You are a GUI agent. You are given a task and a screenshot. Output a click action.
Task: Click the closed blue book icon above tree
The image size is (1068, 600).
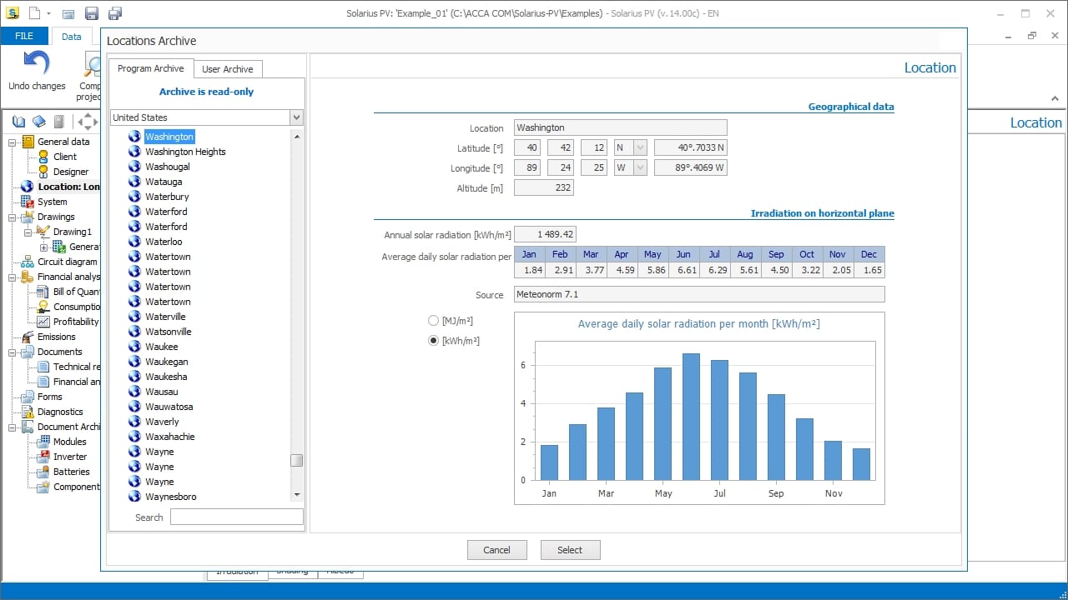(x=38, y=122)
